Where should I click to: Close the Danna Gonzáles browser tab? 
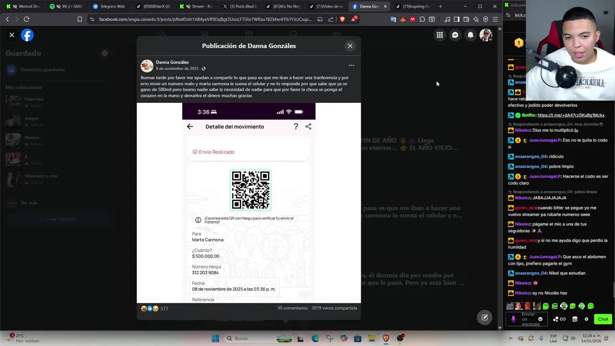(385, 6)
